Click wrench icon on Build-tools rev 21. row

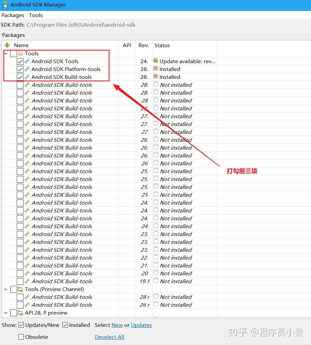point(27,265)
